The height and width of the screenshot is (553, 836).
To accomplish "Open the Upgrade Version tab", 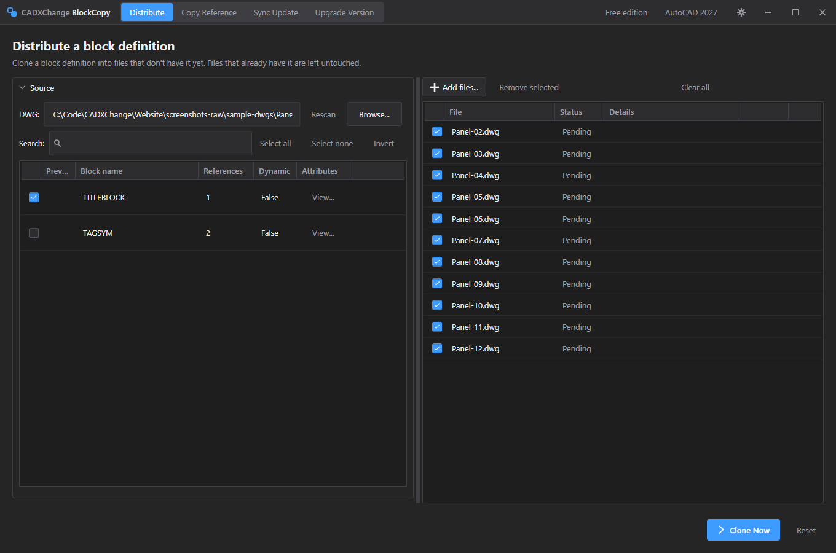I will (344, 12).
